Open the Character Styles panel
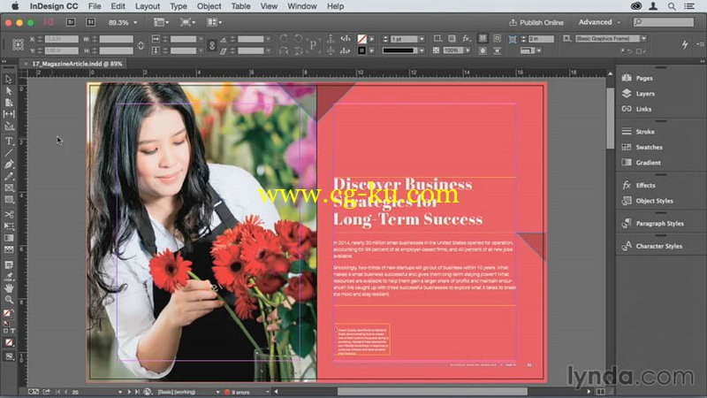The width and height of the screenshot is (707, 398). [x=651, y=246]
